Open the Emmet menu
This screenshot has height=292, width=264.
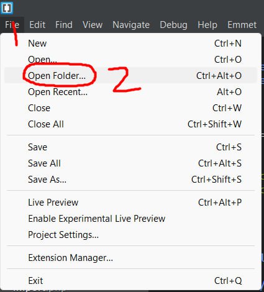coord(242,25)
